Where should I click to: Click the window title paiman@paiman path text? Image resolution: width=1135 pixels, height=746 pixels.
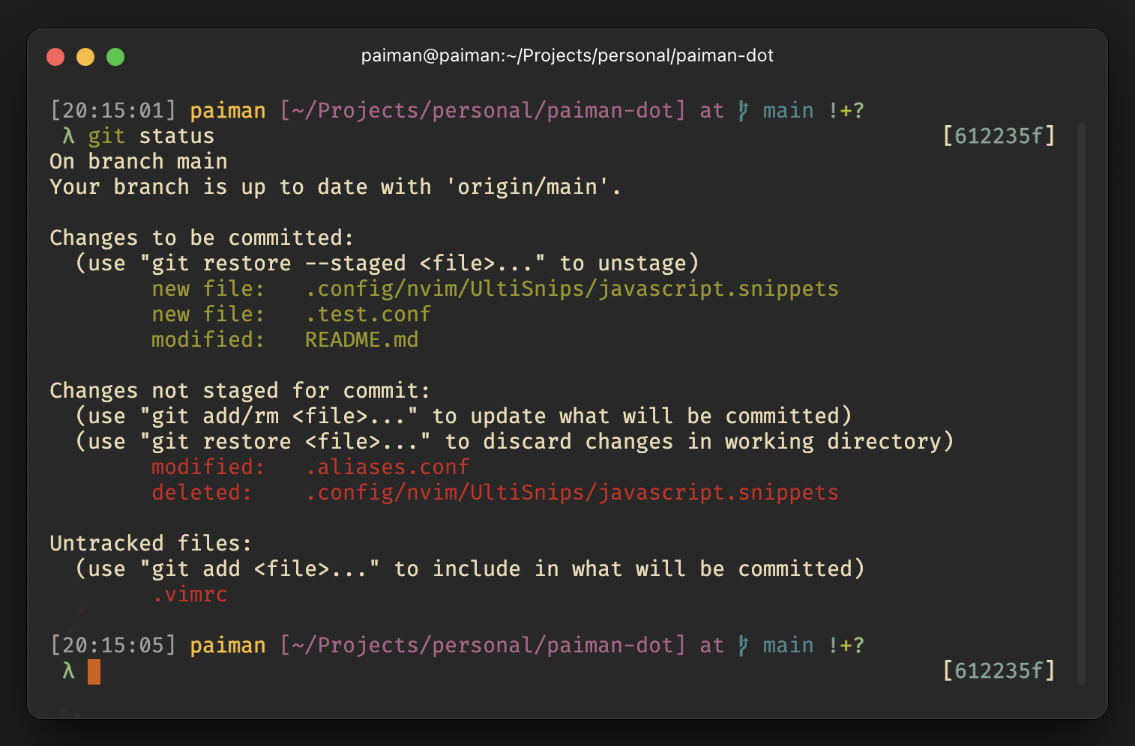(x=567, y=55)
